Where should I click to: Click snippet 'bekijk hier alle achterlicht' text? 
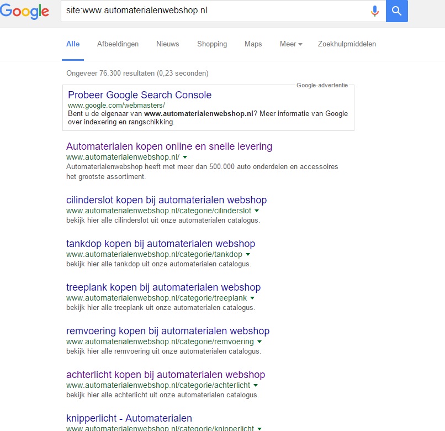[162, 395]
